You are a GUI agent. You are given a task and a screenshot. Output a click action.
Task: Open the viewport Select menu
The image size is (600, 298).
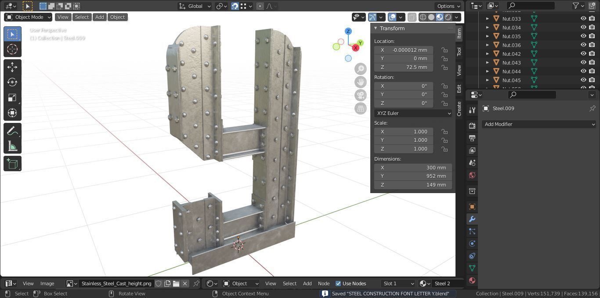82,17
